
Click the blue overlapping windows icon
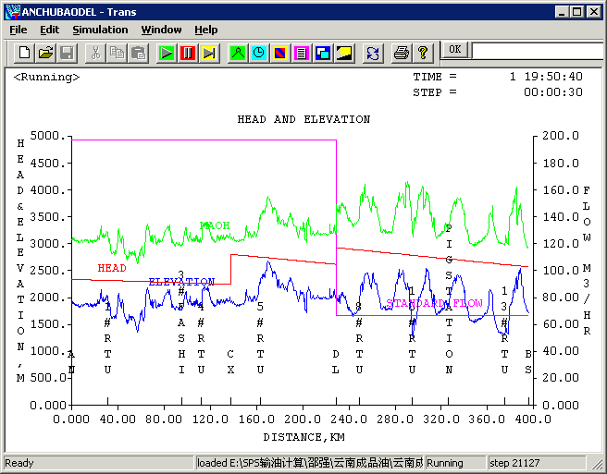[x=323, y=53]
